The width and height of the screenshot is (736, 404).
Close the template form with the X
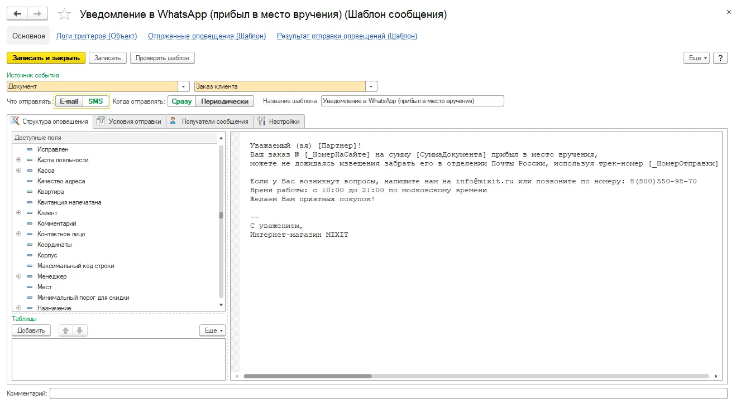(728, 12)
